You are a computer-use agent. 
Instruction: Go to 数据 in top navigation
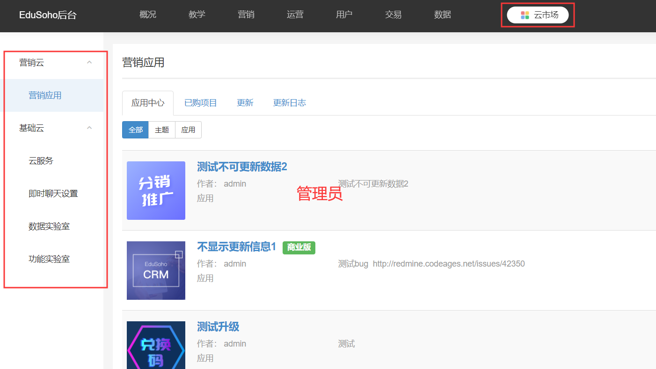443,14
